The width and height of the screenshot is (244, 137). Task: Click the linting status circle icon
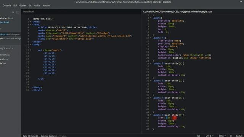(x=231, y=136)
